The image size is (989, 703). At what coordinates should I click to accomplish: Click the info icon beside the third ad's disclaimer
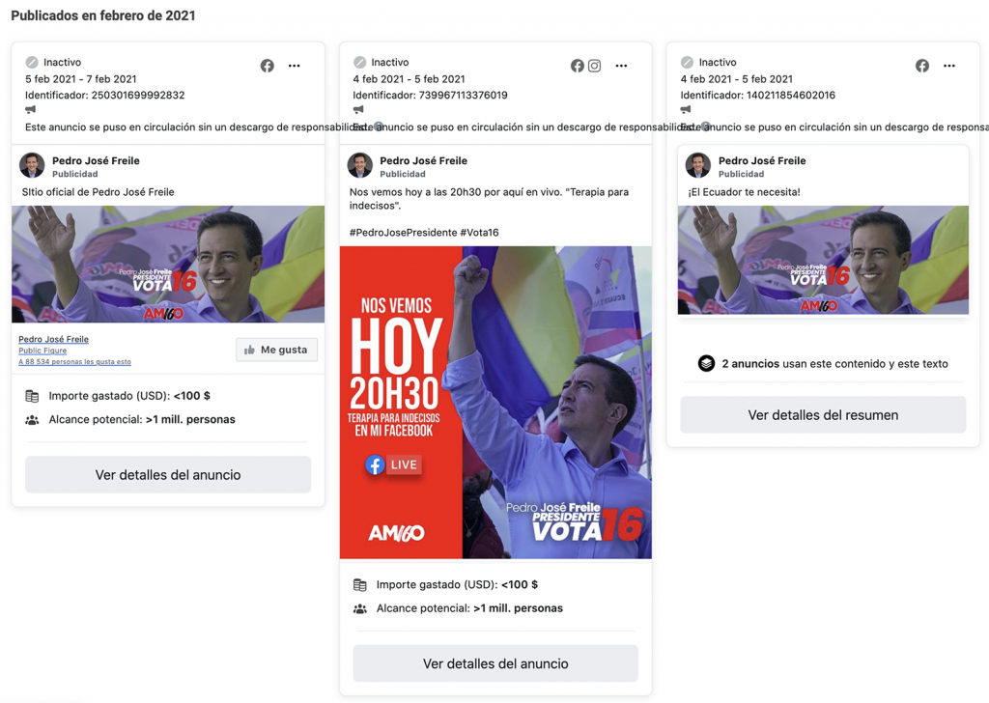pyautogui.click(x=706, y=127)
